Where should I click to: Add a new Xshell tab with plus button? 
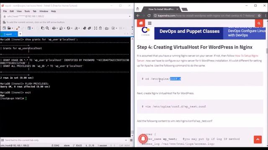pos(20,34)
